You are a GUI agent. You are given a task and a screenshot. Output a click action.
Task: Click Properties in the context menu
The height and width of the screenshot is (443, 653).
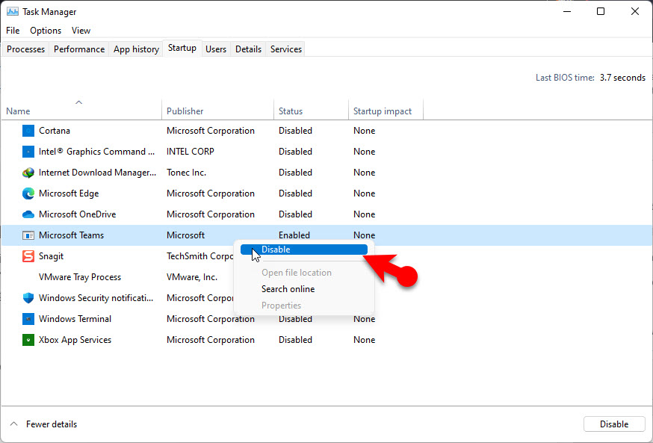(x=281, y=306)
